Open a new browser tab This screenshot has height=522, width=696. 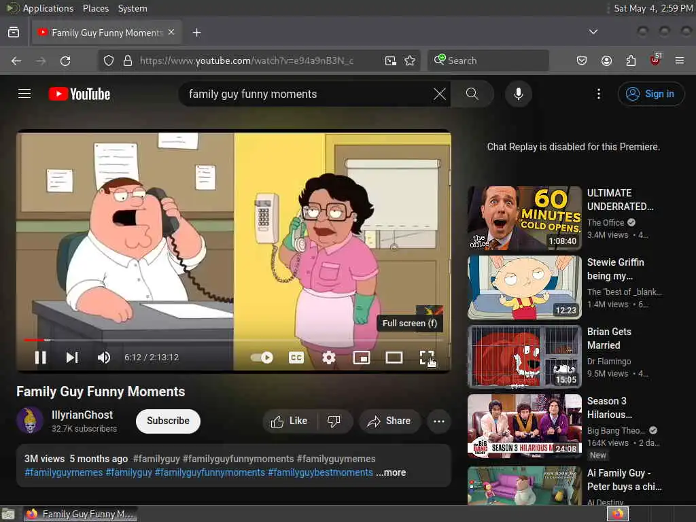tap(196, 33)
